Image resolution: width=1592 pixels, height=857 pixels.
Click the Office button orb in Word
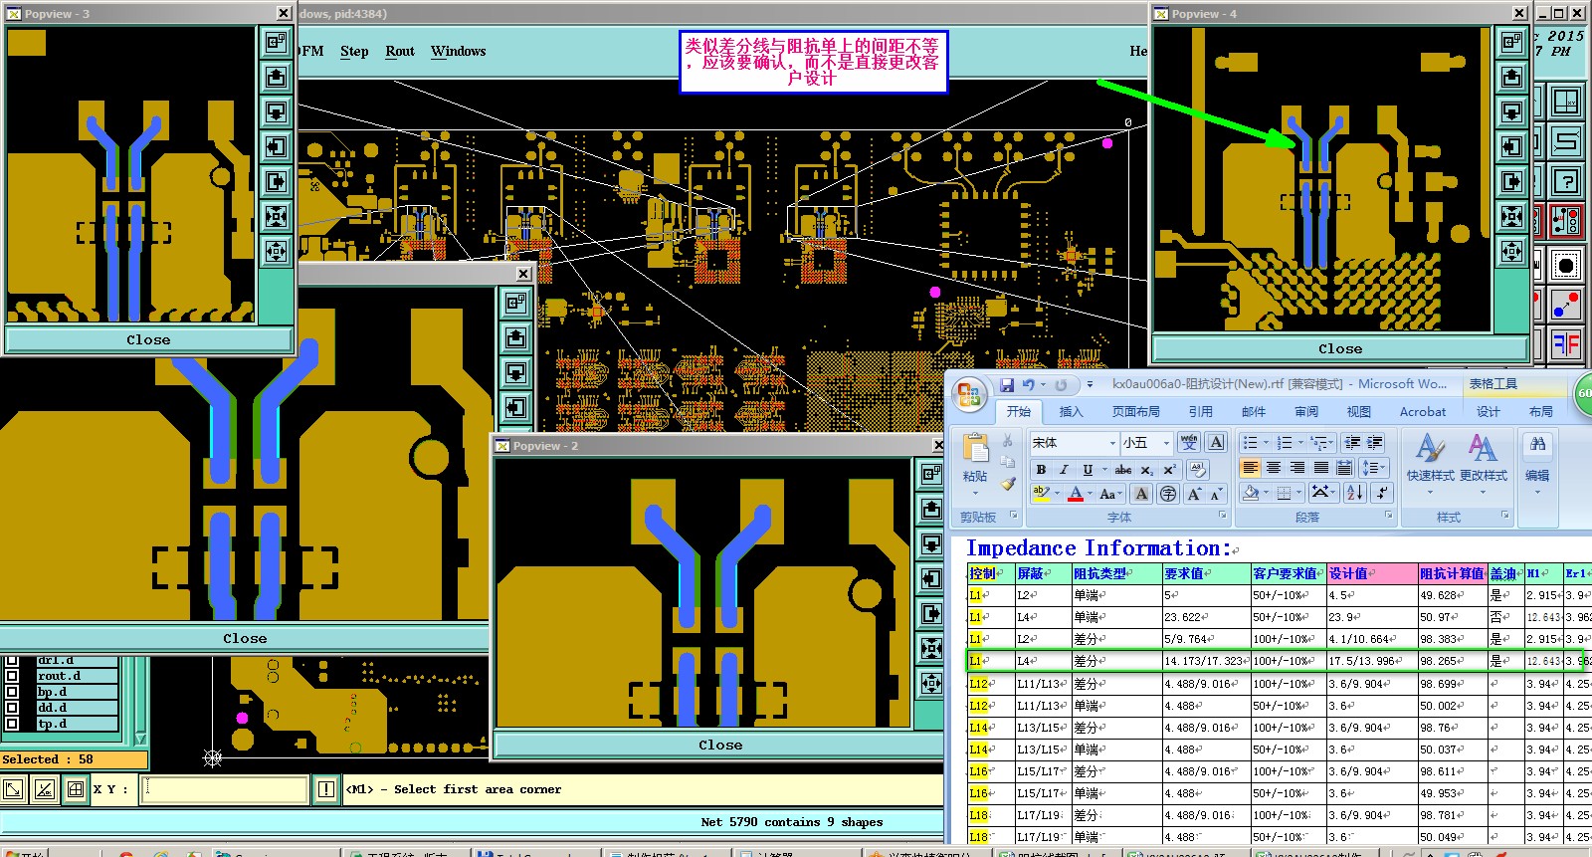[x=968, y=395]
